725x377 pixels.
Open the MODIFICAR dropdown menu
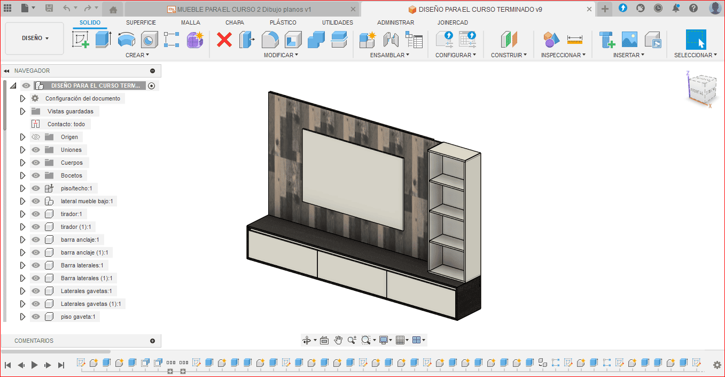[x=280, y=55]
